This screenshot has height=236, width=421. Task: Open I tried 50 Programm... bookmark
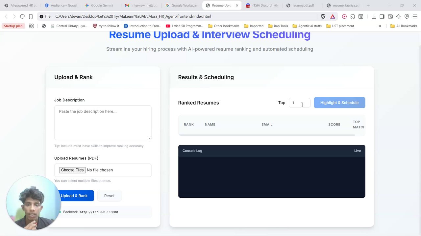pyautogui.click(x=185, y=26)
